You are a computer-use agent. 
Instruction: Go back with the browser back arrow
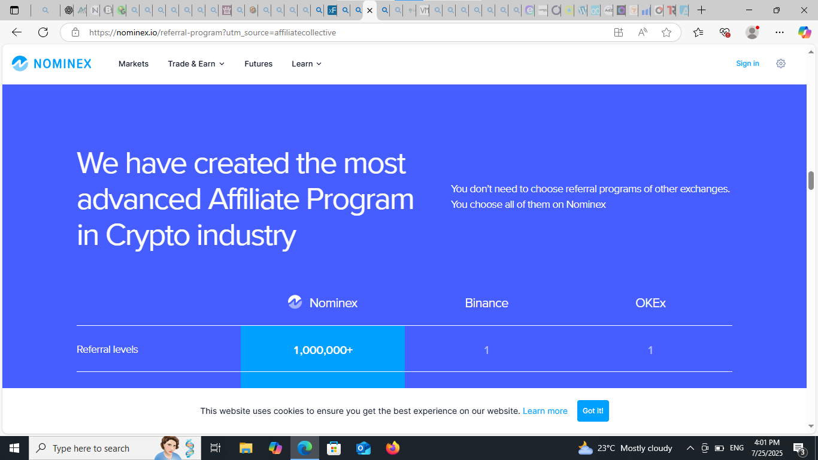pos(17,32)
